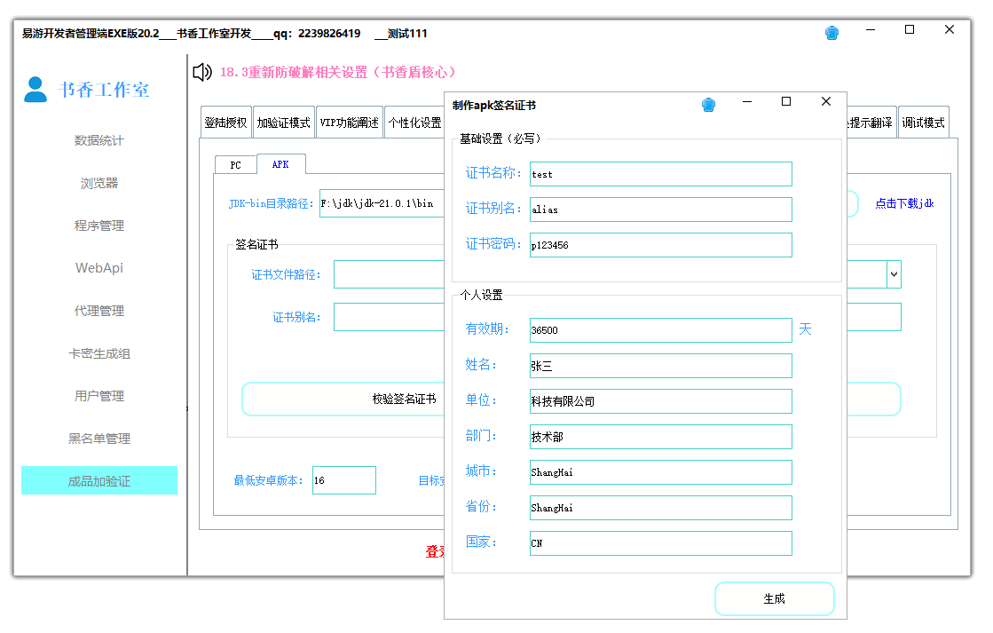Click the blue person avatar beside 书香工作室
993x633 pixels.
34,87
